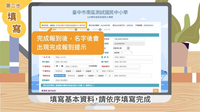The width and height of the screenshot is (200, 112).
Task: Click the 電子郵件 email input field
Action: pos(132,62)
